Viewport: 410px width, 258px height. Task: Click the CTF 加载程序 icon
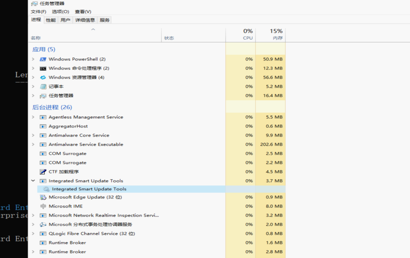(43, 172)
